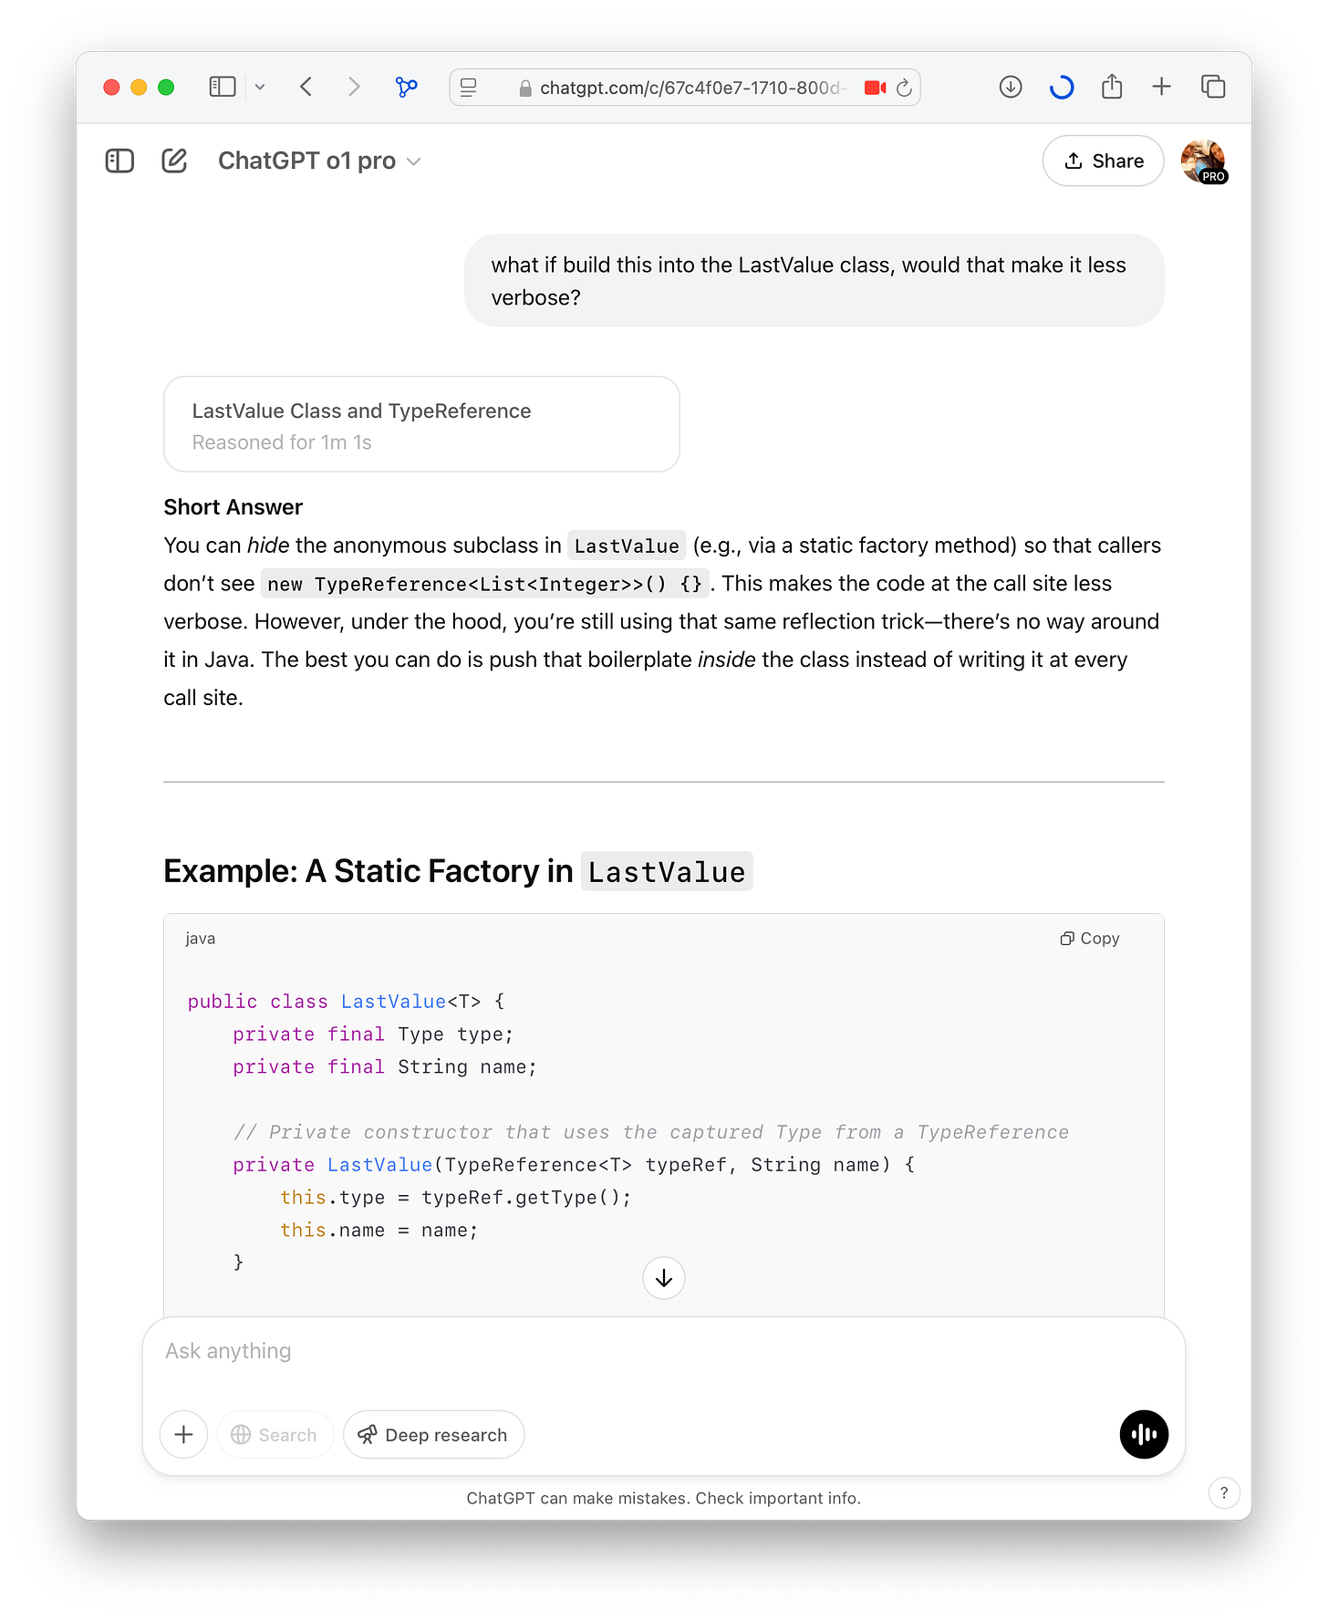Screen dimensions: 1328x1621
Task: Open a new Safari tab
Action: 1162,87
